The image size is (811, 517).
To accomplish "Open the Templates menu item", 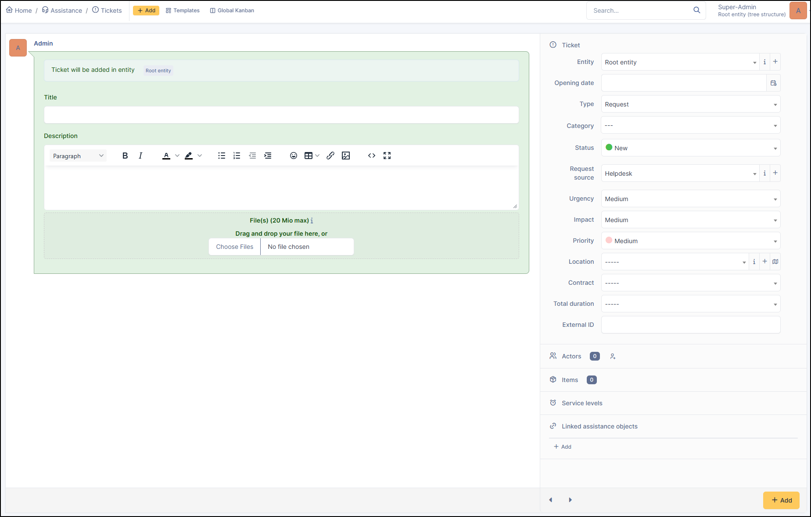I will coord(183,11).
